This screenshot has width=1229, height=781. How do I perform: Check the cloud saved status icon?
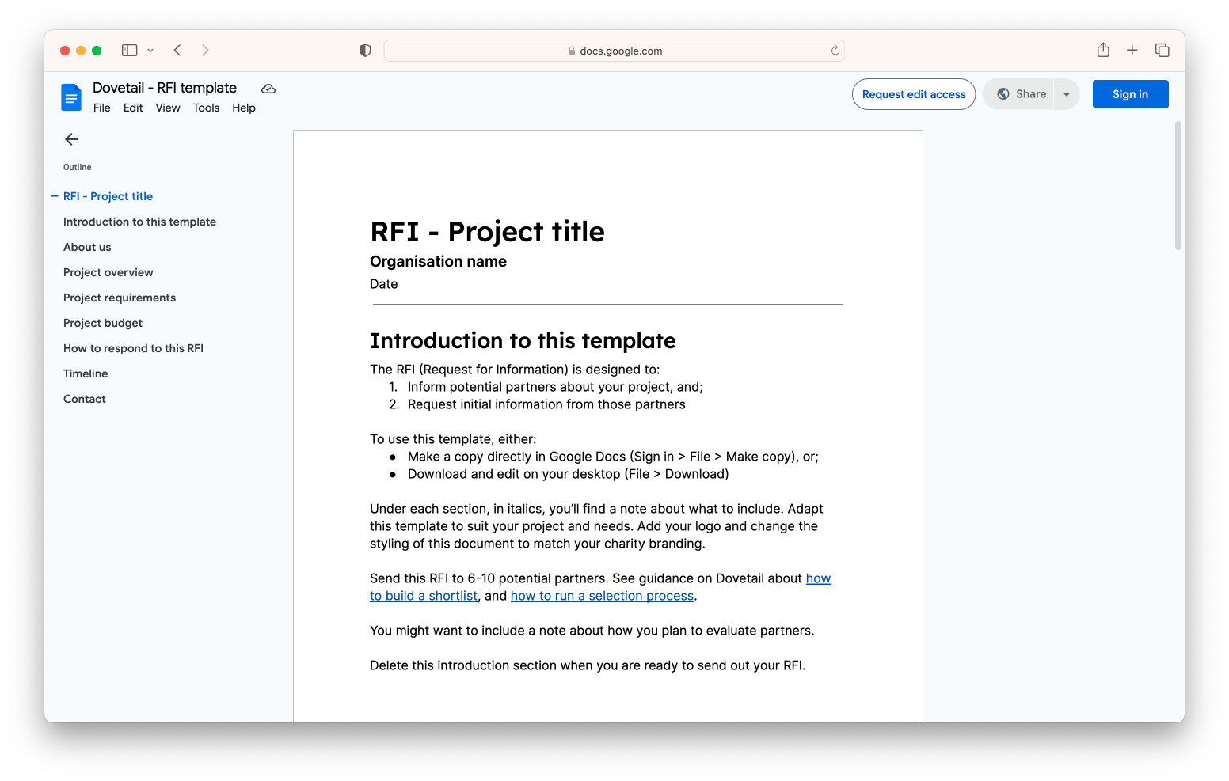pyautogui.click(x=268, y=89)
